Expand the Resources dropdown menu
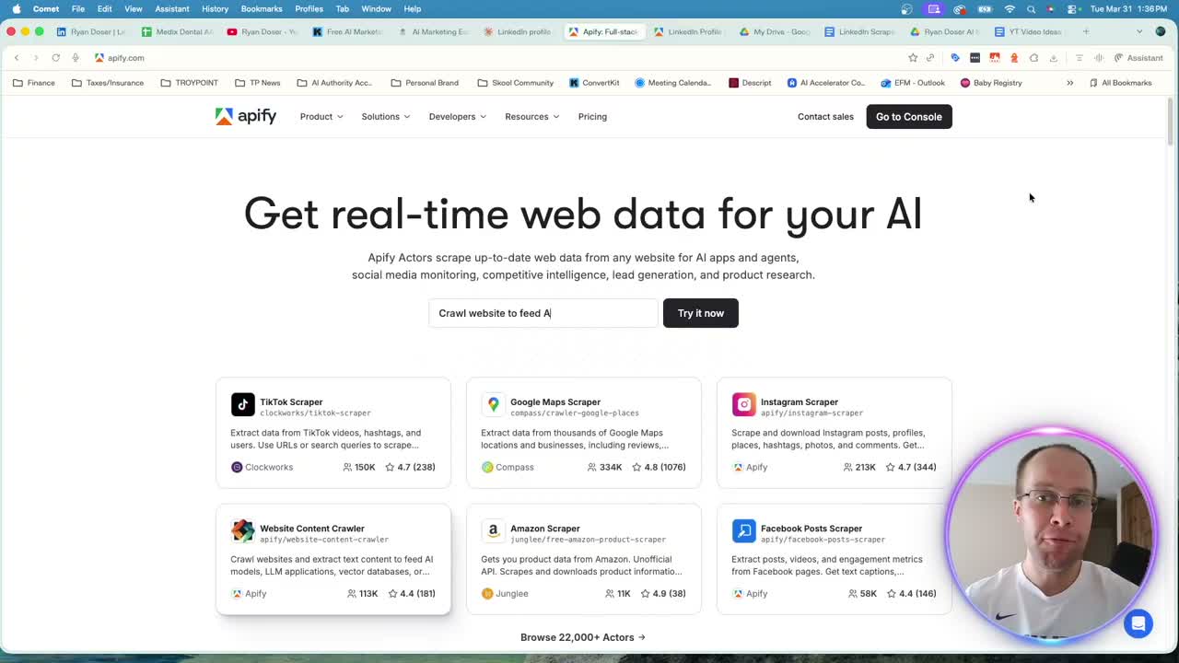 point(532,117)
